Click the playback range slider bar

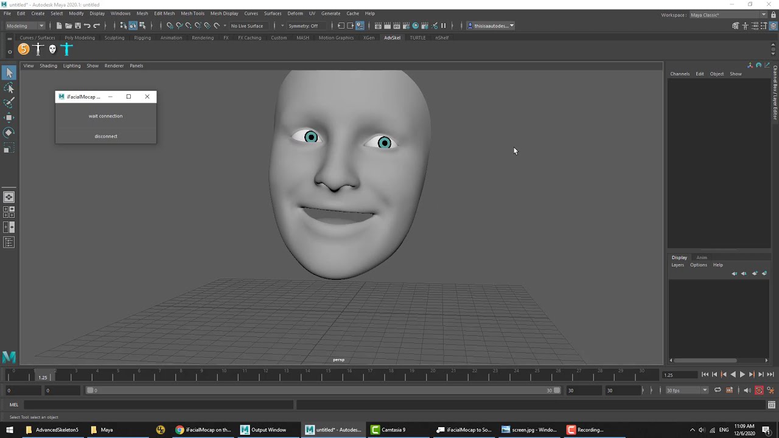(x=323, y=390)
